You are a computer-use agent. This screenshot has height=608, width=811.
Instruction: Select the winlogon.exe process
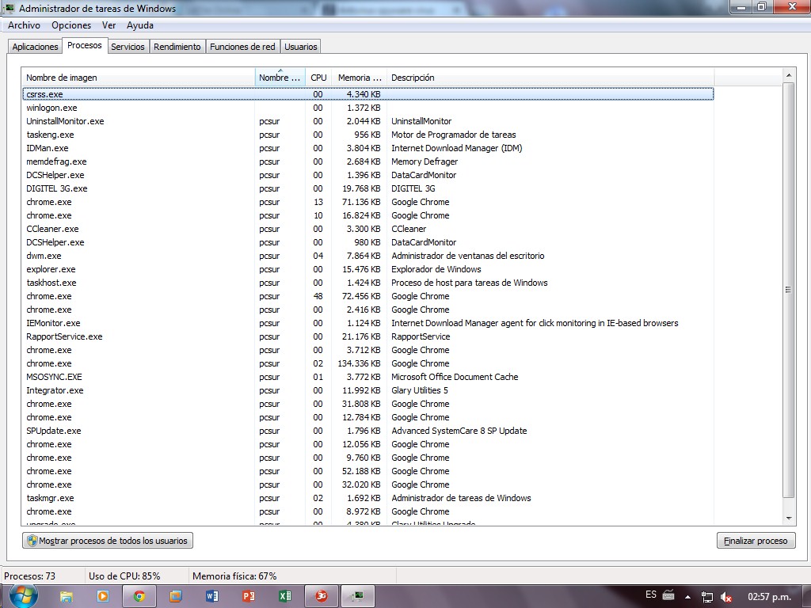pos(367,108)
